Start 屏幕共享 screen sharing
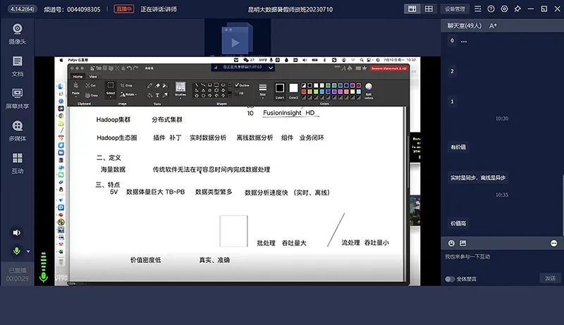This screenshot has height=325, width=564. click(x=17, y=99)
